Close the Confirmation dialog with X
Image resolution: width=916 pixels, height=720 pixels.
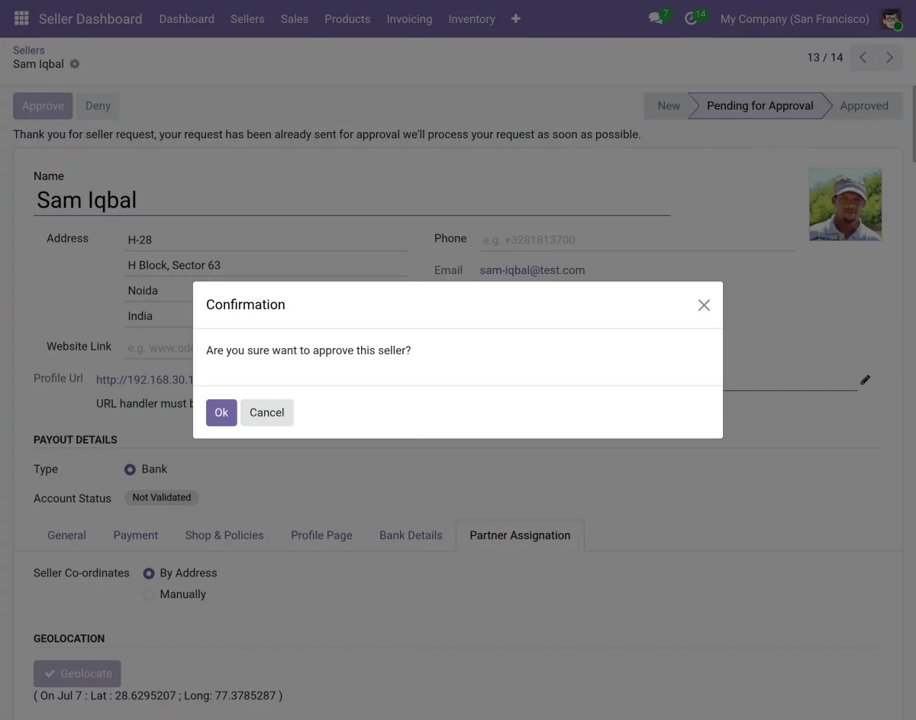(704, 305)
